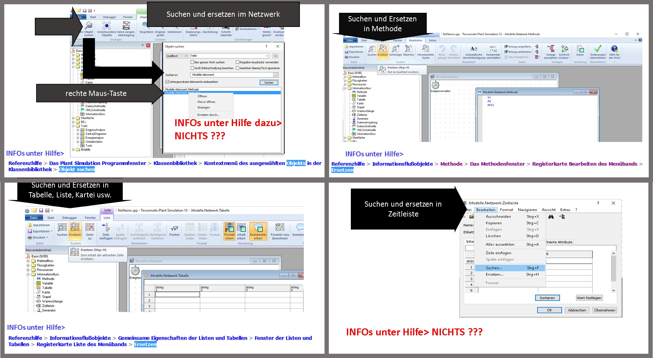The height and width of the screenshot is (358, 653).
Task: Click the Nächstes search icon
Action: [x=409, y=51]
